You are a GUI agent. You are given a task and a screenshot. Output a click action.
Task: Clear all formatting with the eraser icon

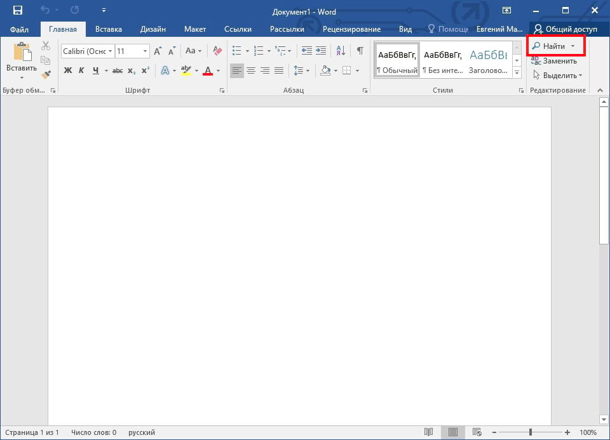tap(217, 51)
